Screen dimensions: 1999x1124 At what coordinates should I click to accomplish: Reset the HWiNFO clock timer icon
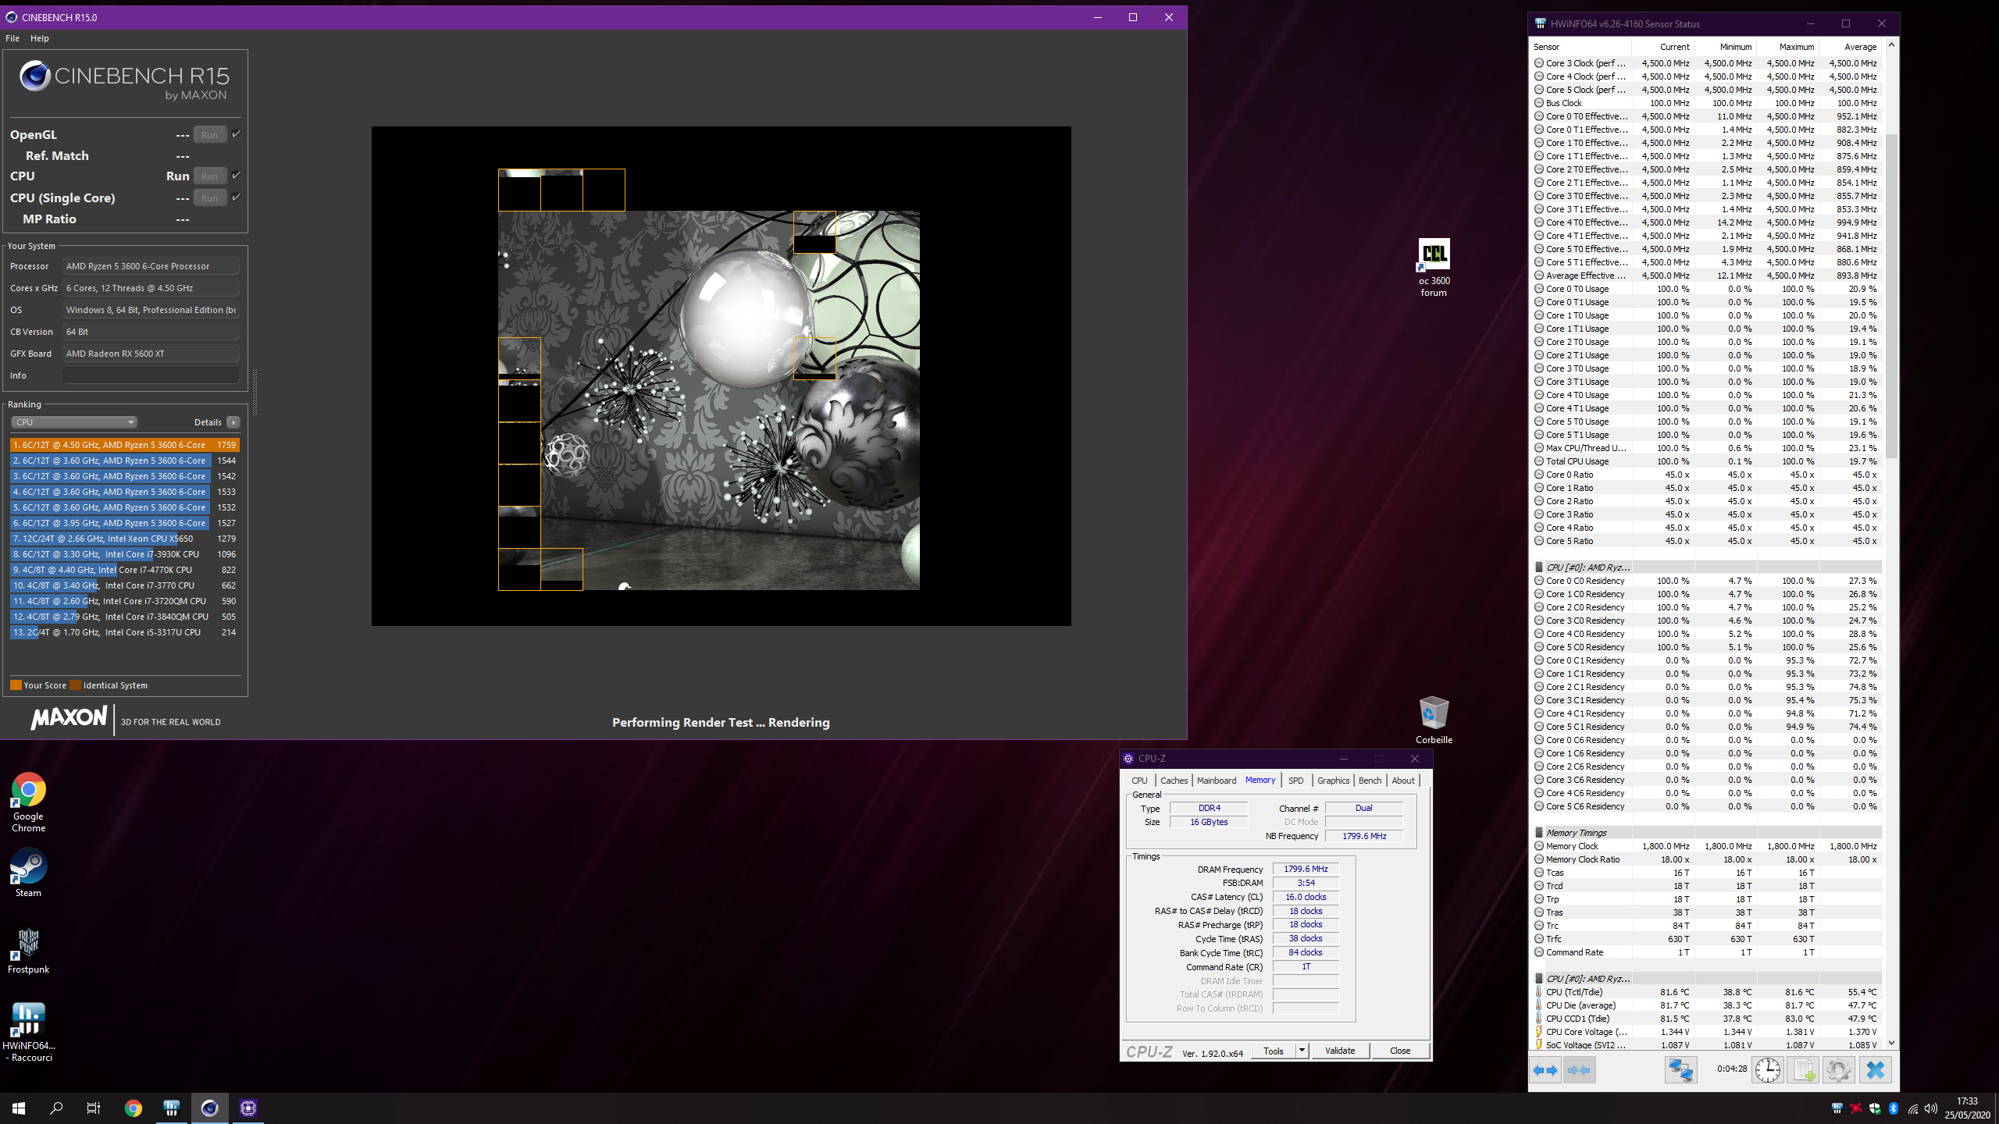click(1768, 1069)
